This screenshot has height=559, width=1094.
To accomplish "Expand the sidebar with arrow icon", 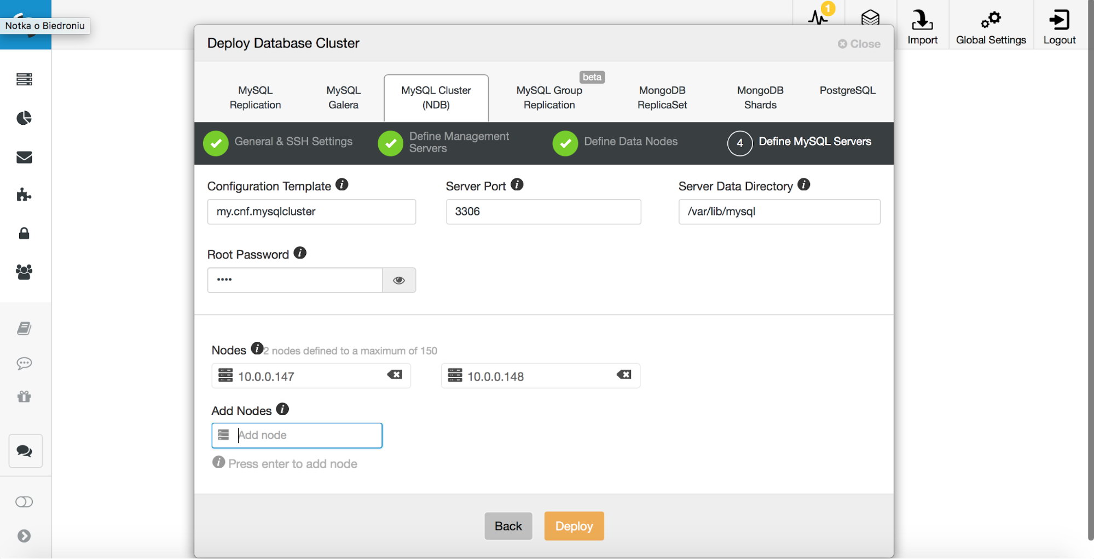I will (x=24, y=536).
